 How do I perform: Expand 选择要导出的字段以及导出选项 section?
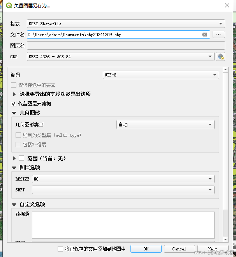(14, 94)
